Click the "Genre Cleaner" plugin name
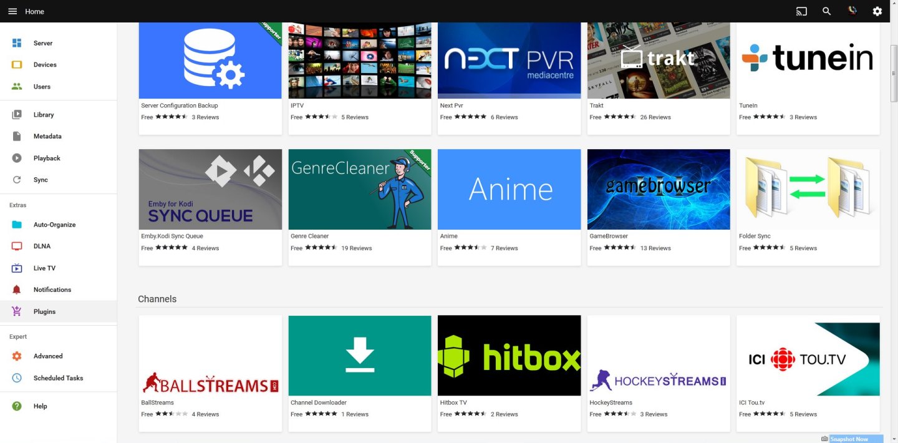 (309, 236)
